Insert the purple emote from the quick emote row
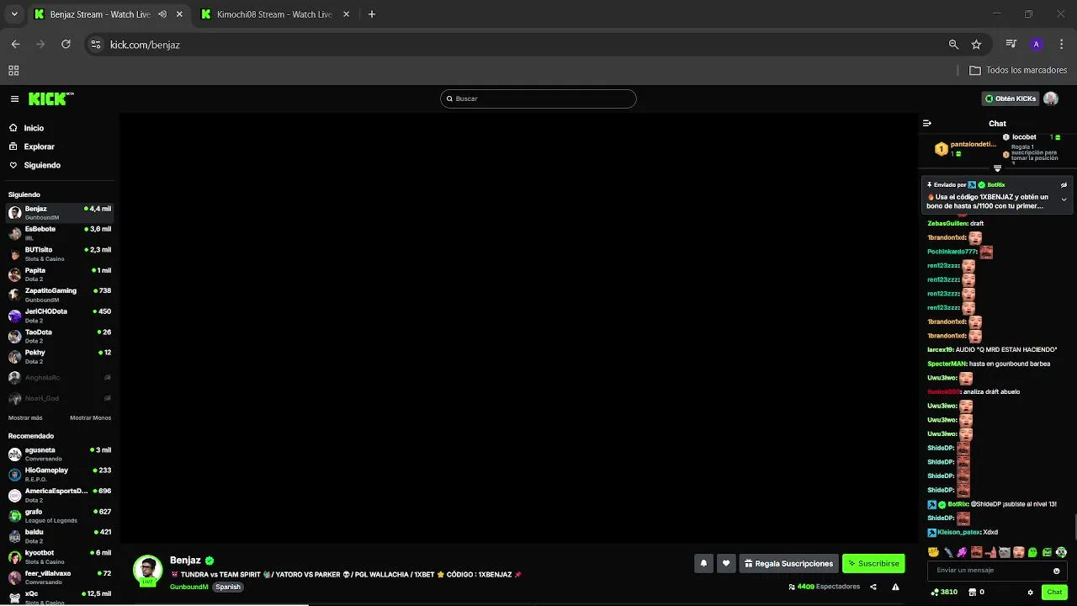Image resolution: width=1077 pixels, height=606 pixels. pos(962,552)
